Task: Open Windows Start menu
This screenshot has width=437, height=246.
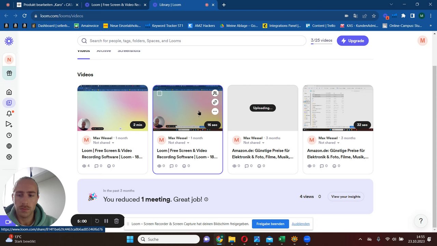Action: 130,239
